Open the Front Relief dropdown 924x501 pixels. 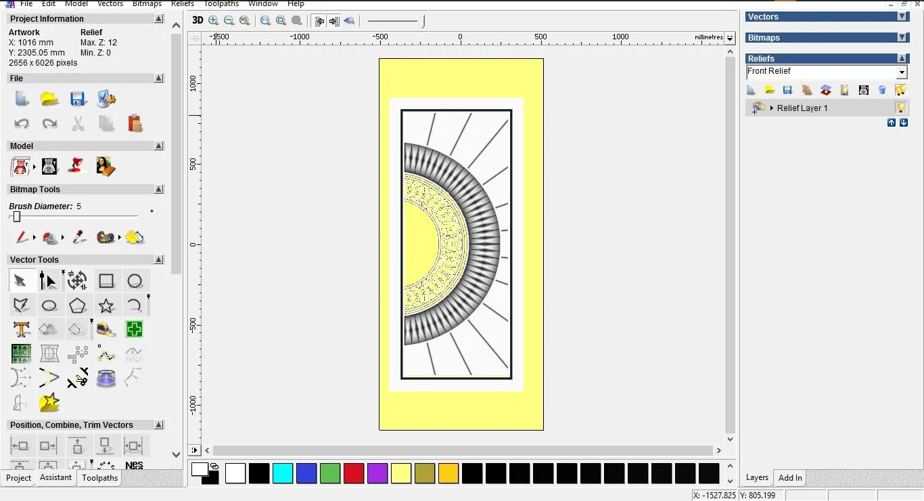pyautogui.click(x=902, y=72)
